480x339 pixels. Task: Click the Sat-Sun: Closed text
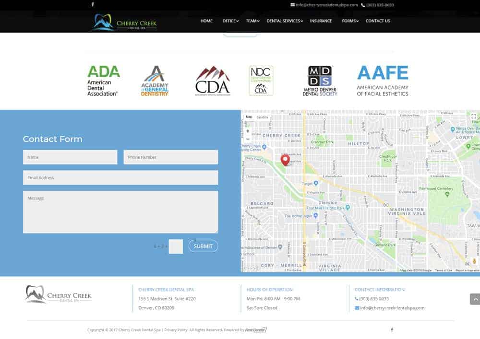tap(262, 308)
